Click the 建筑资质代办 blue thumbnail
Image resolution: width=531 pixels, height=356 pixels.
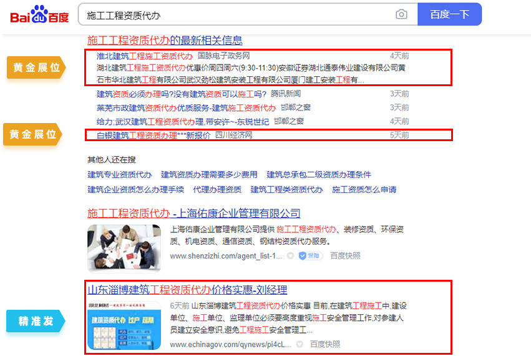click(x=124, y=325)
